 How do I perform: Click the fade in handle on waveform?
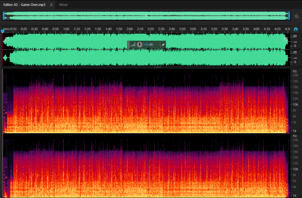click(7, 39)
